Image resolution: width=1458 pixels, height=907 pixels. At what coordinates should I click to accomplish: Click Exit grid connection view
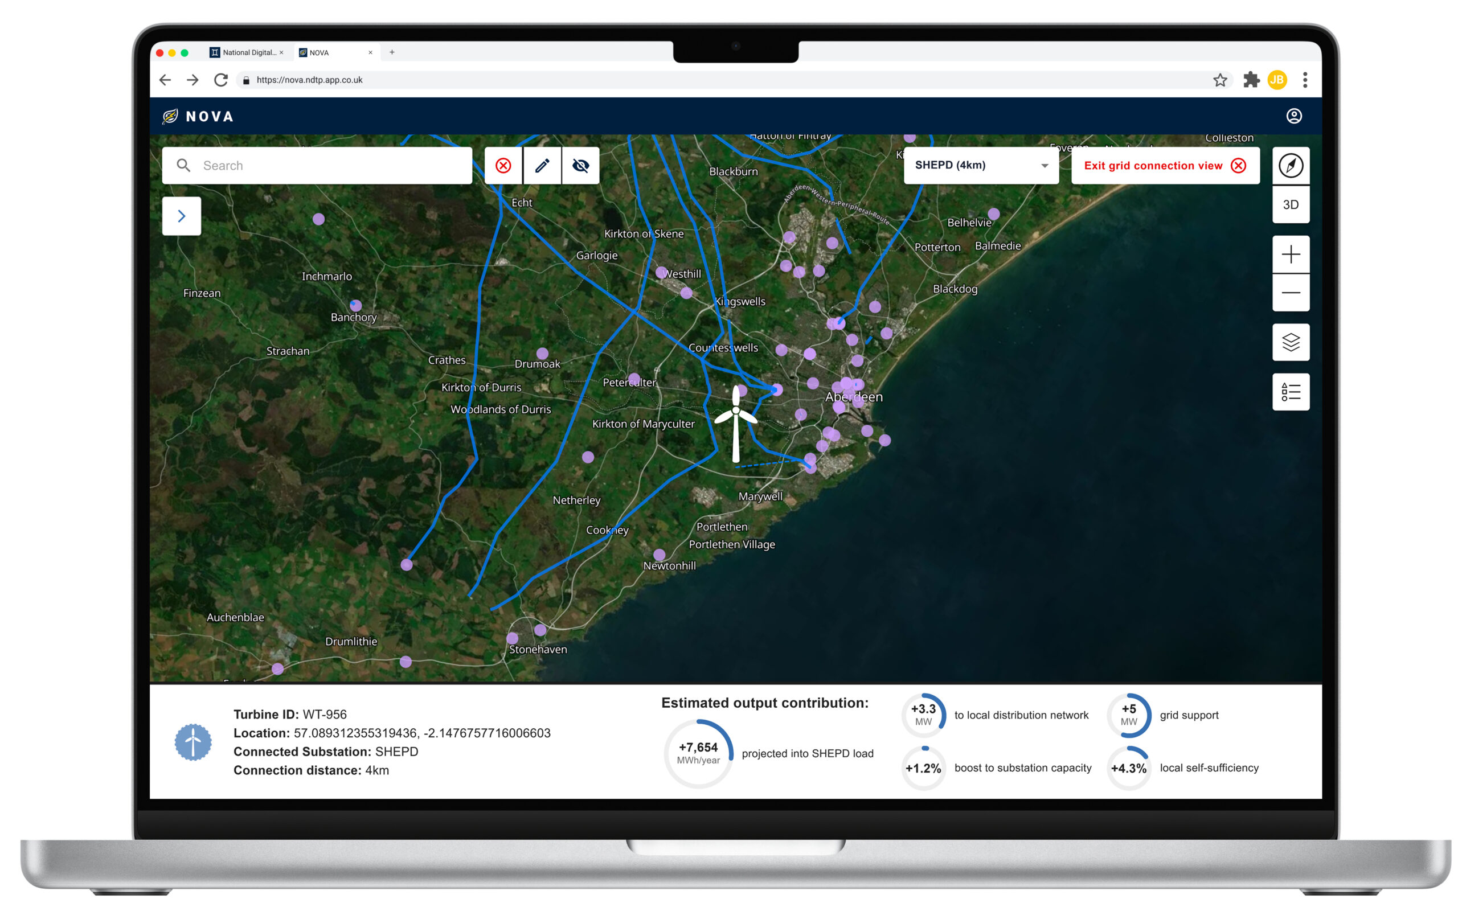(1164, 166)
